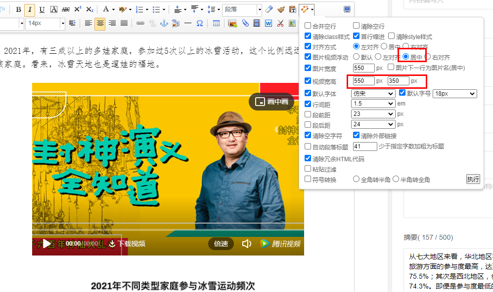The height and width of the screenshot is (292, 493).
Task: Click the 图片宽度 input field
Action: [x=364, y=68]
